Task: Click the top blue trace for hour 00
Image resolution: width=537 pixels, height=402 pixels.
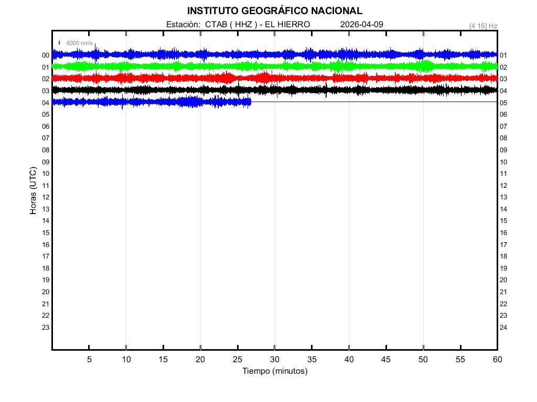Action: point(262,54)
